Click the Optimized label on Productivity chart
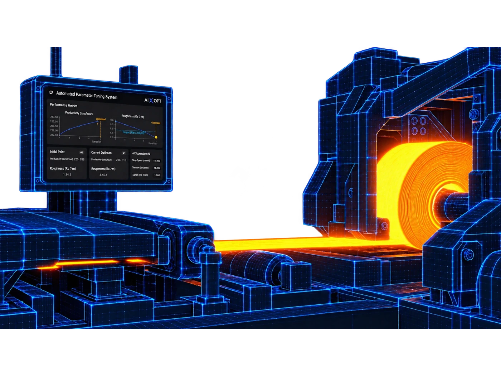This screenshot has height=376, width=501. pyautogui.click(x=101, y=119)
